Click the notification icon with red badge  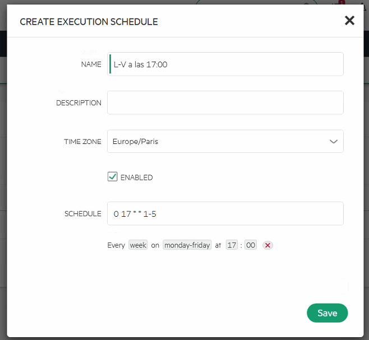[x=340, y=3]
